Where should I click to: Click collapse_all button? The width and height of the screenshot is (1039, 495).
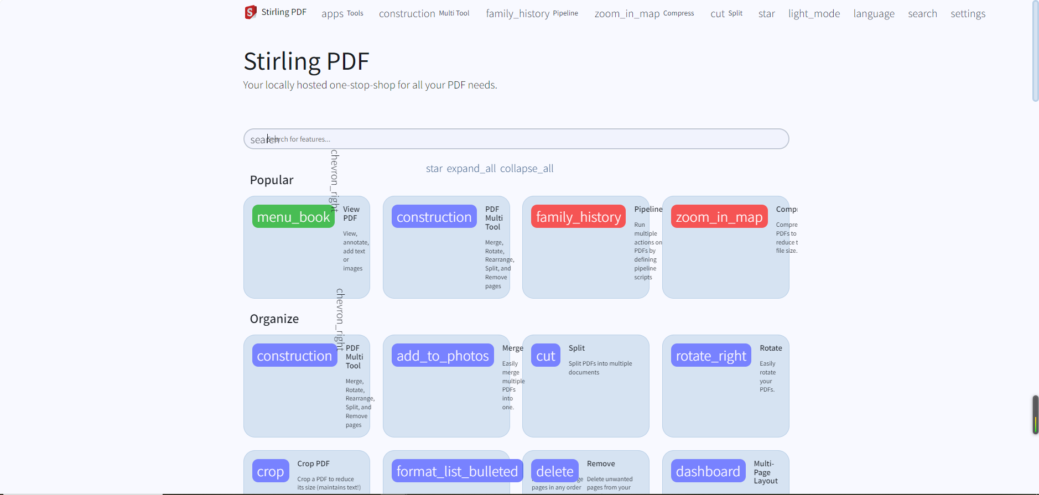527,169
